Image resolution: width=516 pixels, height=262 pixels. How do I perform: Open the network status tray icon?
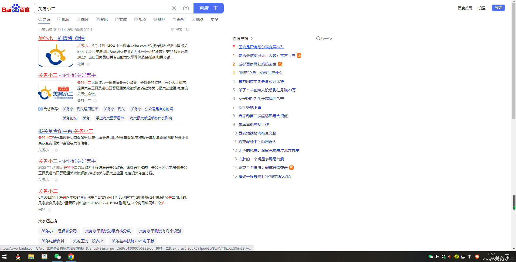(463, 257)
